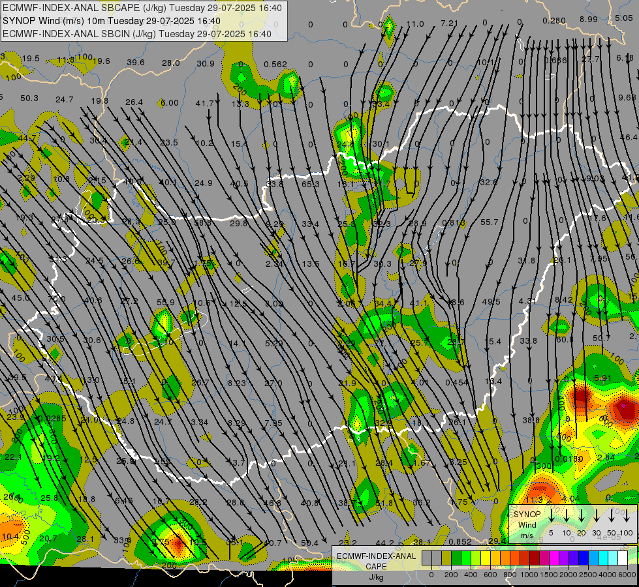This screenshot has width=639, height=587.
Task: Click the map value 70.0
Action: [x=57, y=299]
